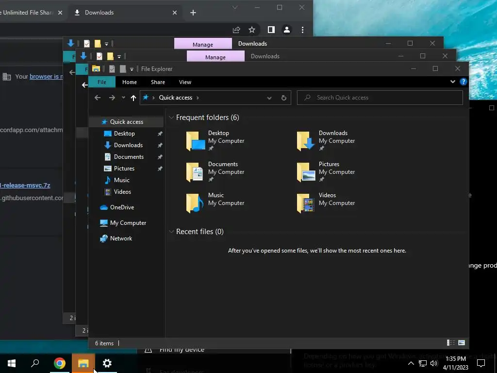The width and height of the screenshot is (497, 373).
Task: Open the clock showing 1:35 PM
Action: [455, 363]
